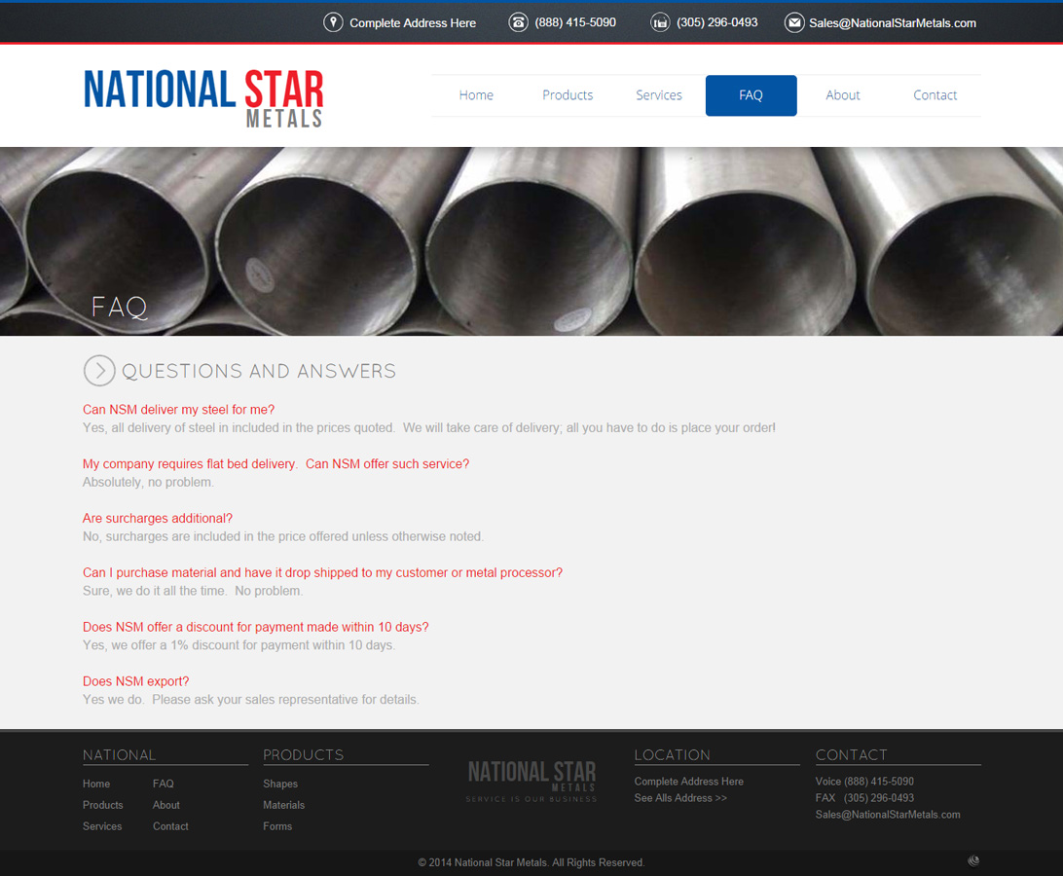Click question 'Are surcharges additional?'
The image size is (1063, 876).
point(158,518)
